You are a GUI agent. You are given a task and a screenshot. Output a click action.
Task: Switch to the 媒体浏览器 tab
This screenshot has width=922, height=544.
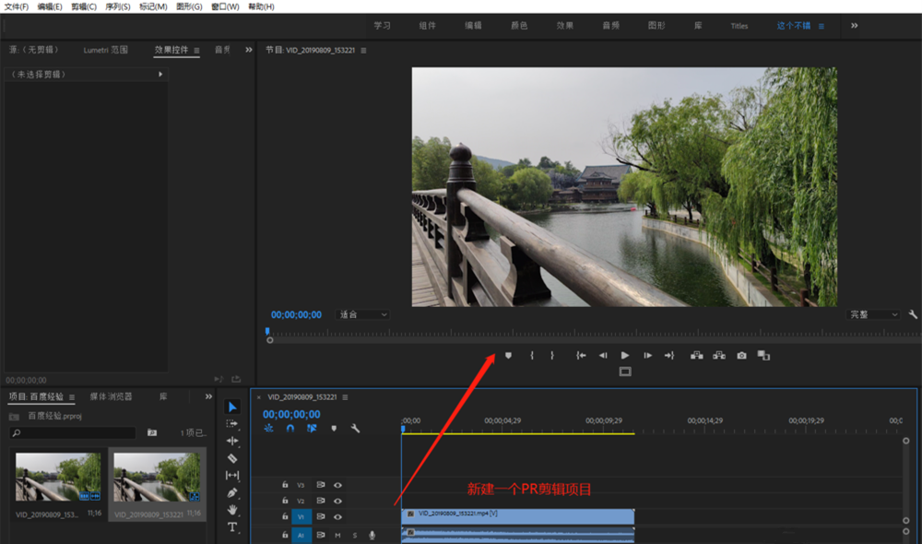pyautogui.click(x=111, y=396)
